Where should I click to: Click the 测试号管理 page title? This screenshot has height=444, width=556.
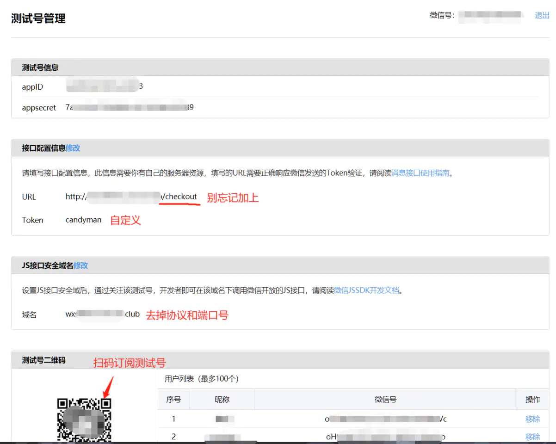pos(38,18)
